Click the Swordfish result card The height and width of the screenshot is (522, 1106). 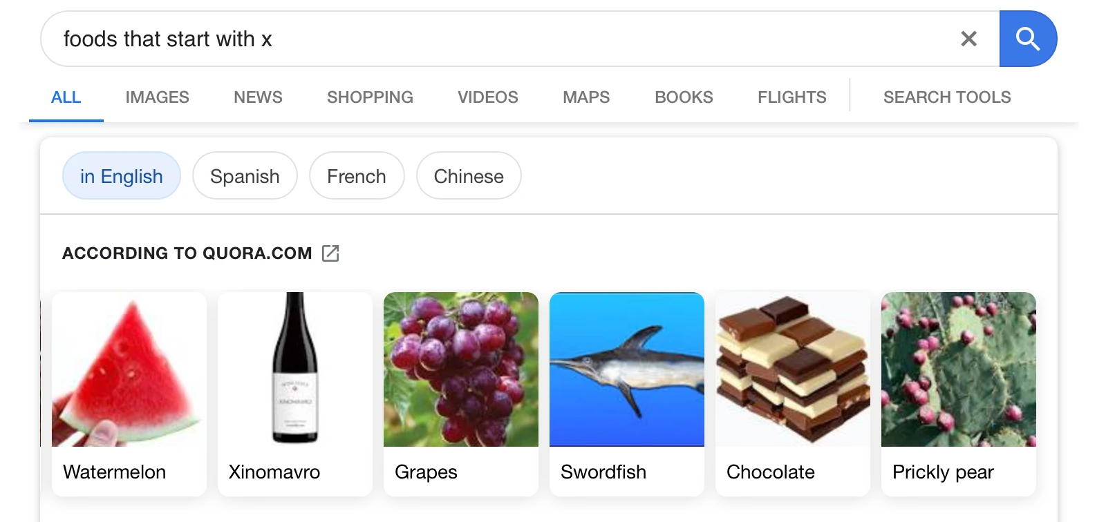click(627, 394)
